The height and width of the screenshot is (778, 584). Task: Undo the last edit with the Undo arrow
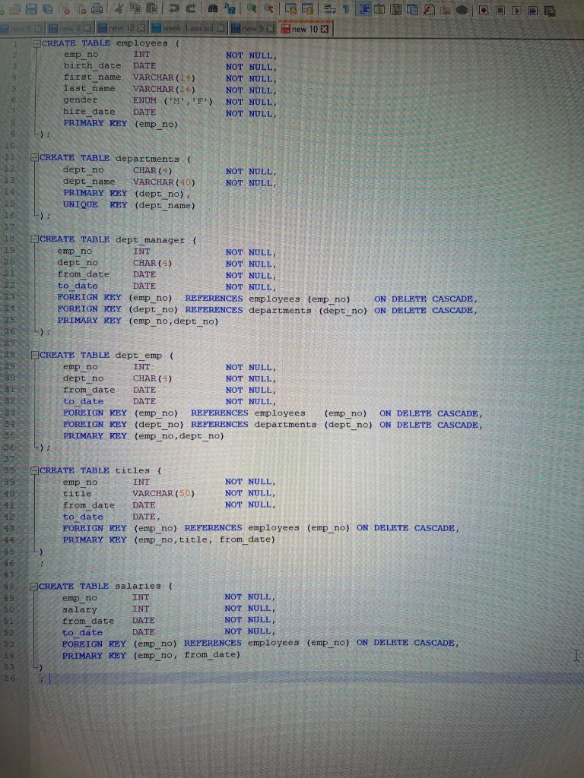point(174,8)
